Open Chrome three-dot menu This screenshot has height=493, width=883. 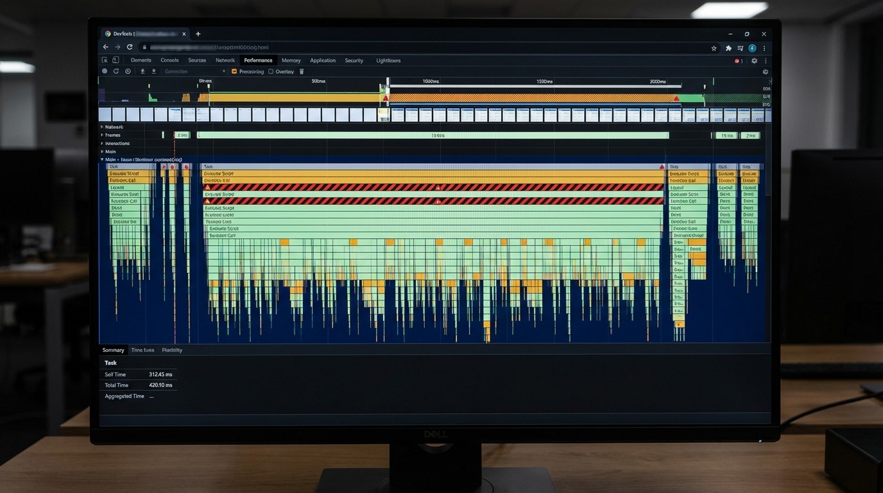764,48
